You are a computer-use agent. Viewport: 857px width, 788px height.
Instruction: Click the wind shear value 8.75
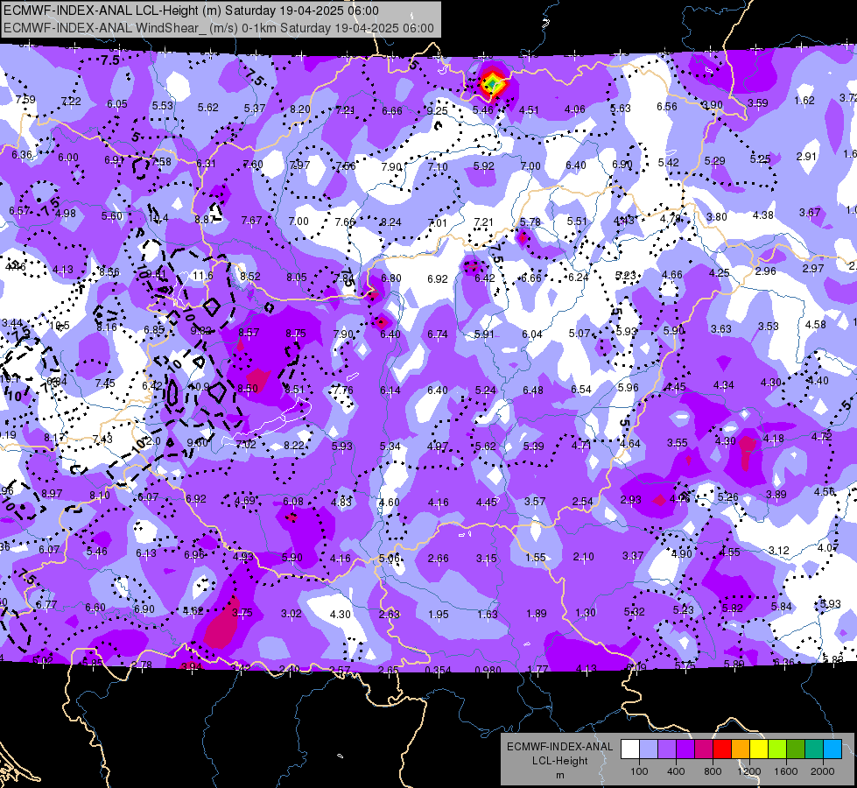296,334
